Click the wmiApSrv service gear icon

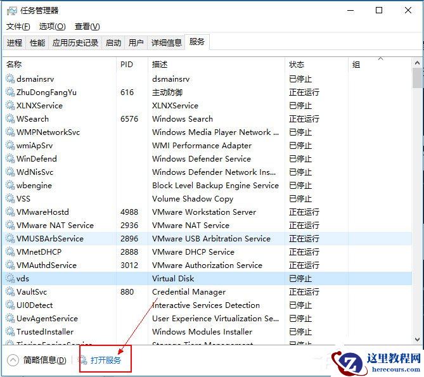(x=10, y=145)
